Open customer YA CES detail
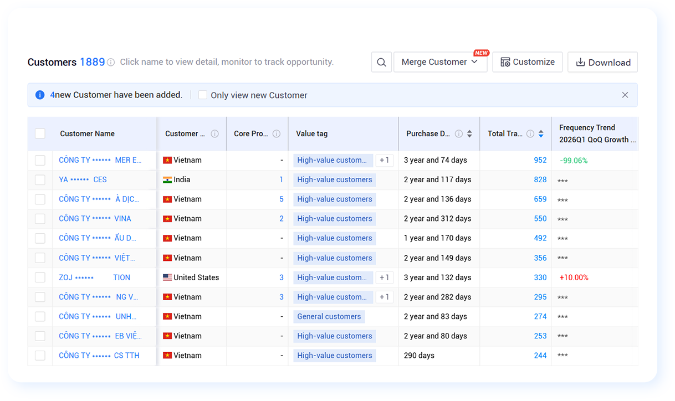Image resolution: width=675 pixels, height=401 pixels. [x=83, y=179]
